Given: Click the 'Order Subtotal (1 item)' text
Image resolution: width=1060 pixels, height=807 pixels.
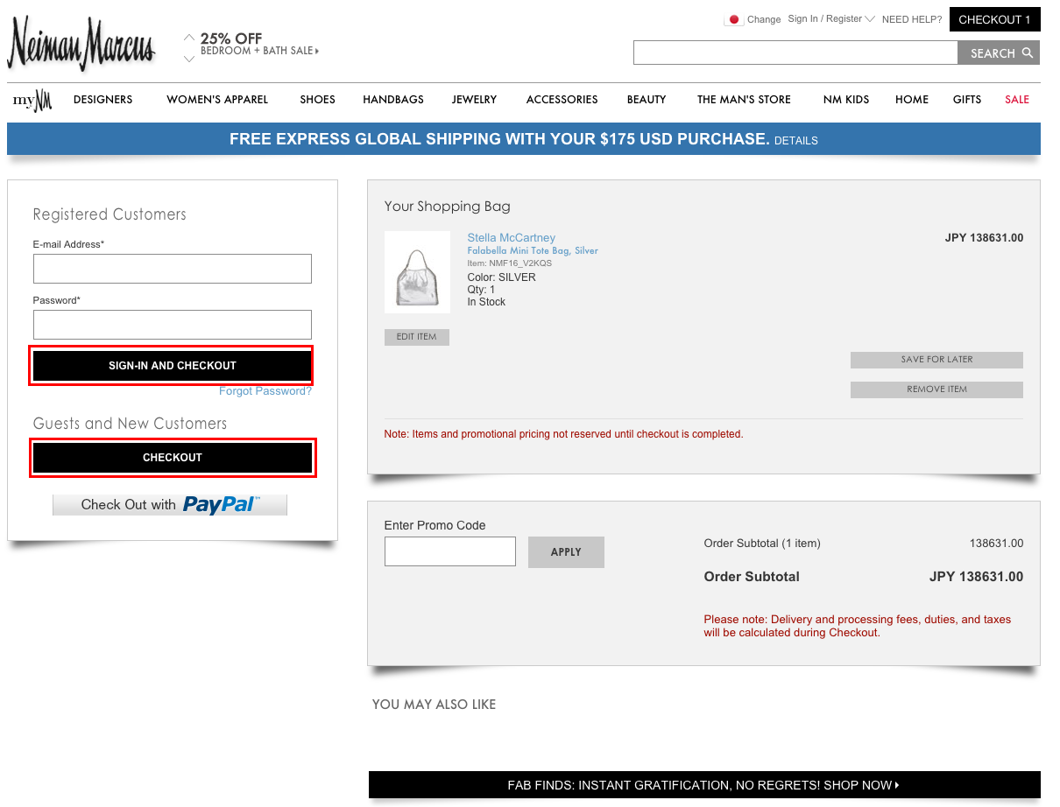Looking at the screenshot, I should click(x=762, y=544).
